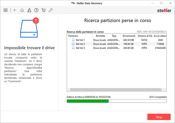Sort by the Dimensione column header

coord(129,36)
